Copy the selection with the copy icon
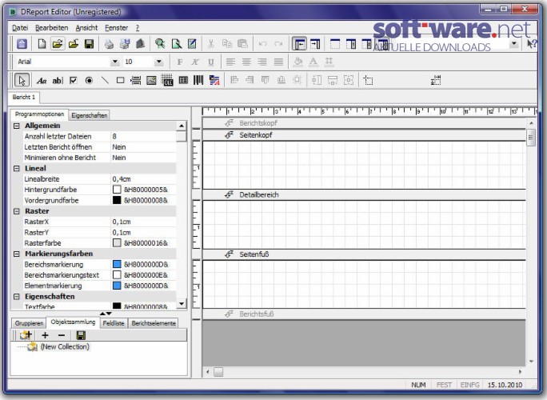The height and width of the screenshot is (400, 547). [227, 44]
